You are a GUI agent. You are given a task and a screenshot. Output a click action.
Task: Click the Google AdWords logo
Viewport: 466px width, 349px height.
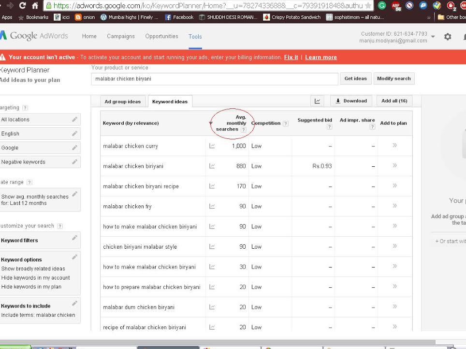point(34,36)
